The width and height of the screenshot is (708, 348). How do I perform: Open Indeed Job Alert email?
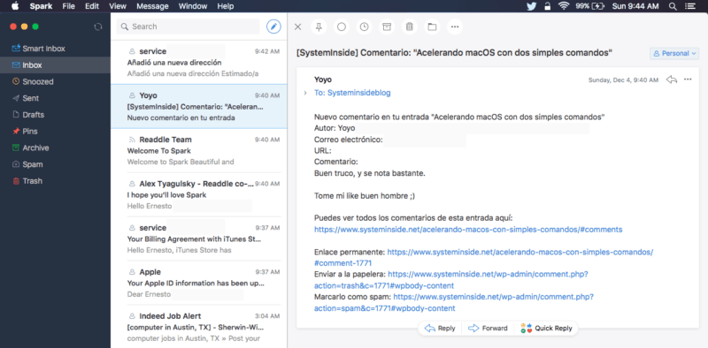[x=198, y=327]
